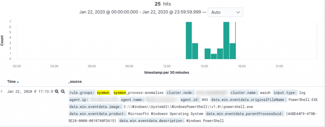Image resolution: width=325 pixels, height=127 pixels.
Task: Click the histogram bar at 14:00
Action: click(195, 51)
